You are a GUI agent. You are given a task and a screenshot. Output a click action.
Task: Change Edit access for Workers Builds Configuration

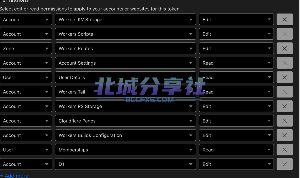[236, 135]
